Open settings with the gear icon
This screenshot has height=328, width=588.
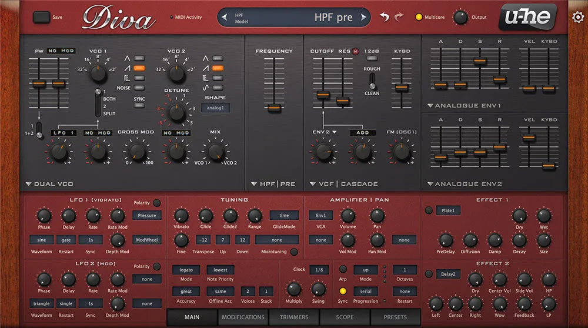[577, 17]
